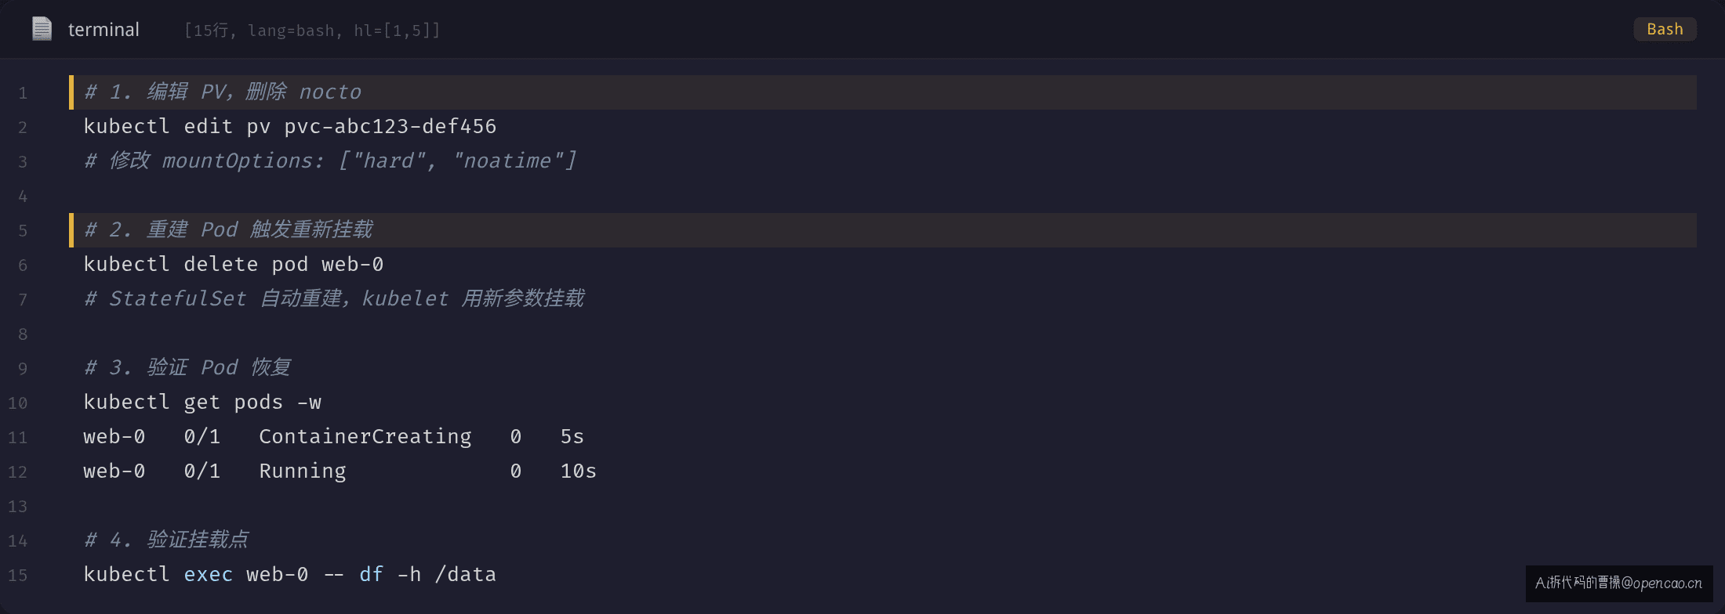Click the /data path argument
Image resolution: width=1725 pixels, height=614 pixels.
point(466,575)
